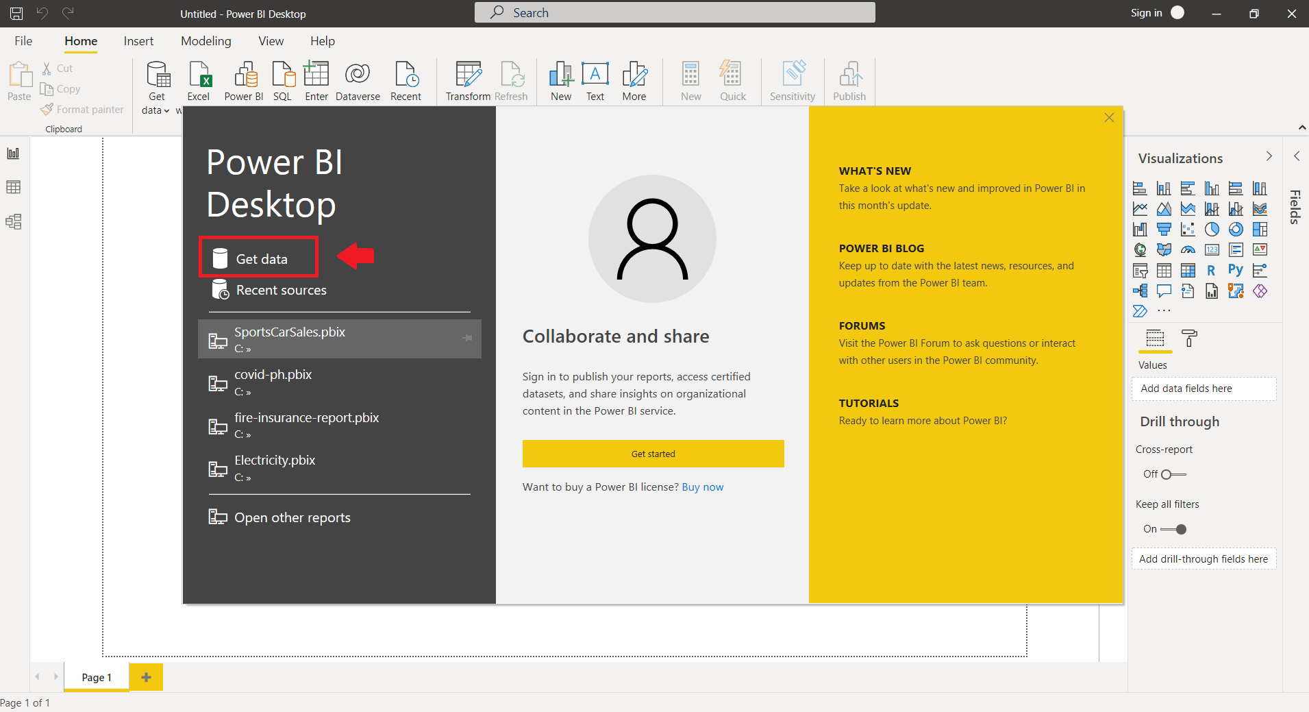Select the pie chart visual

(1212, 230)
